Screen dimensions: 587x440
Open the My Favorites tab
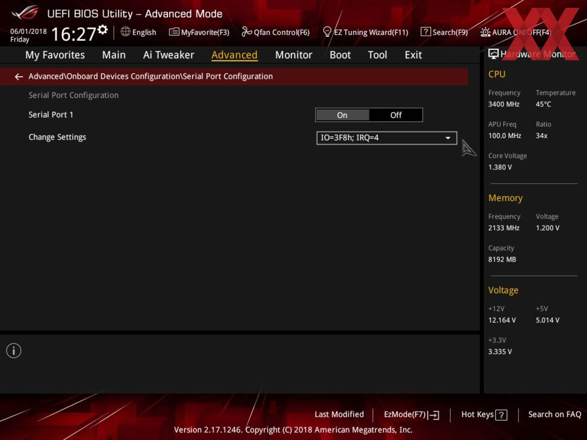55,55
